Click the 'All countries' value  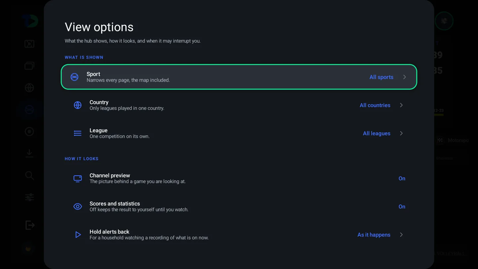pyautogui.click(x=375, y=105)
